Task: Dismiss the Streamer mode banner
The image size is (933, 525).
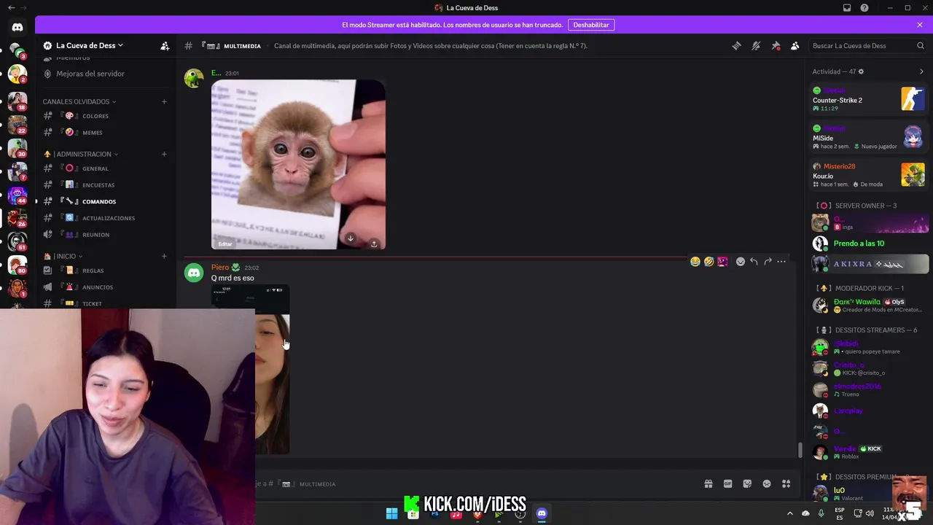Action: pyautogui.click(x=920, y=25)
